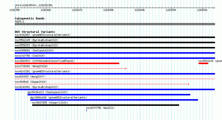Viewport: 222px width, 120px height.
Task: Open dgv1866n166 (gnomADStructuralVariants) label
Action: point(58,97)
